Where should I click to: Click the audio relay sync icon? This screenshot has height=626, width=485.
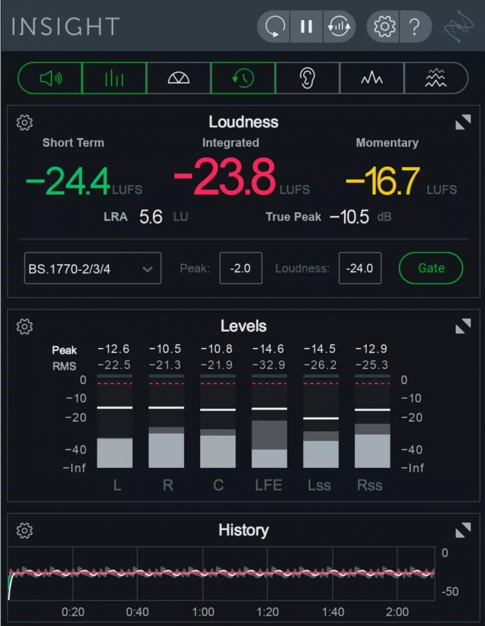[x=339, y=26]
